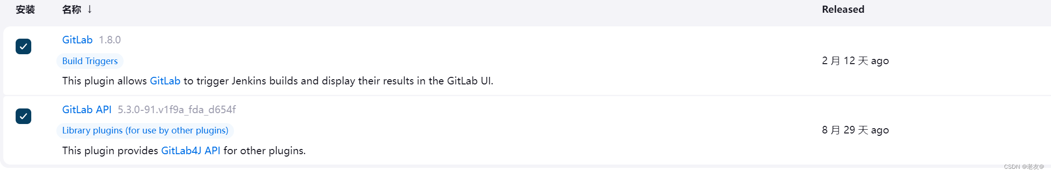Click the '2 月 12 天 ago' release date
This screenshot has height=174, width=1051.
click(855, 60)
